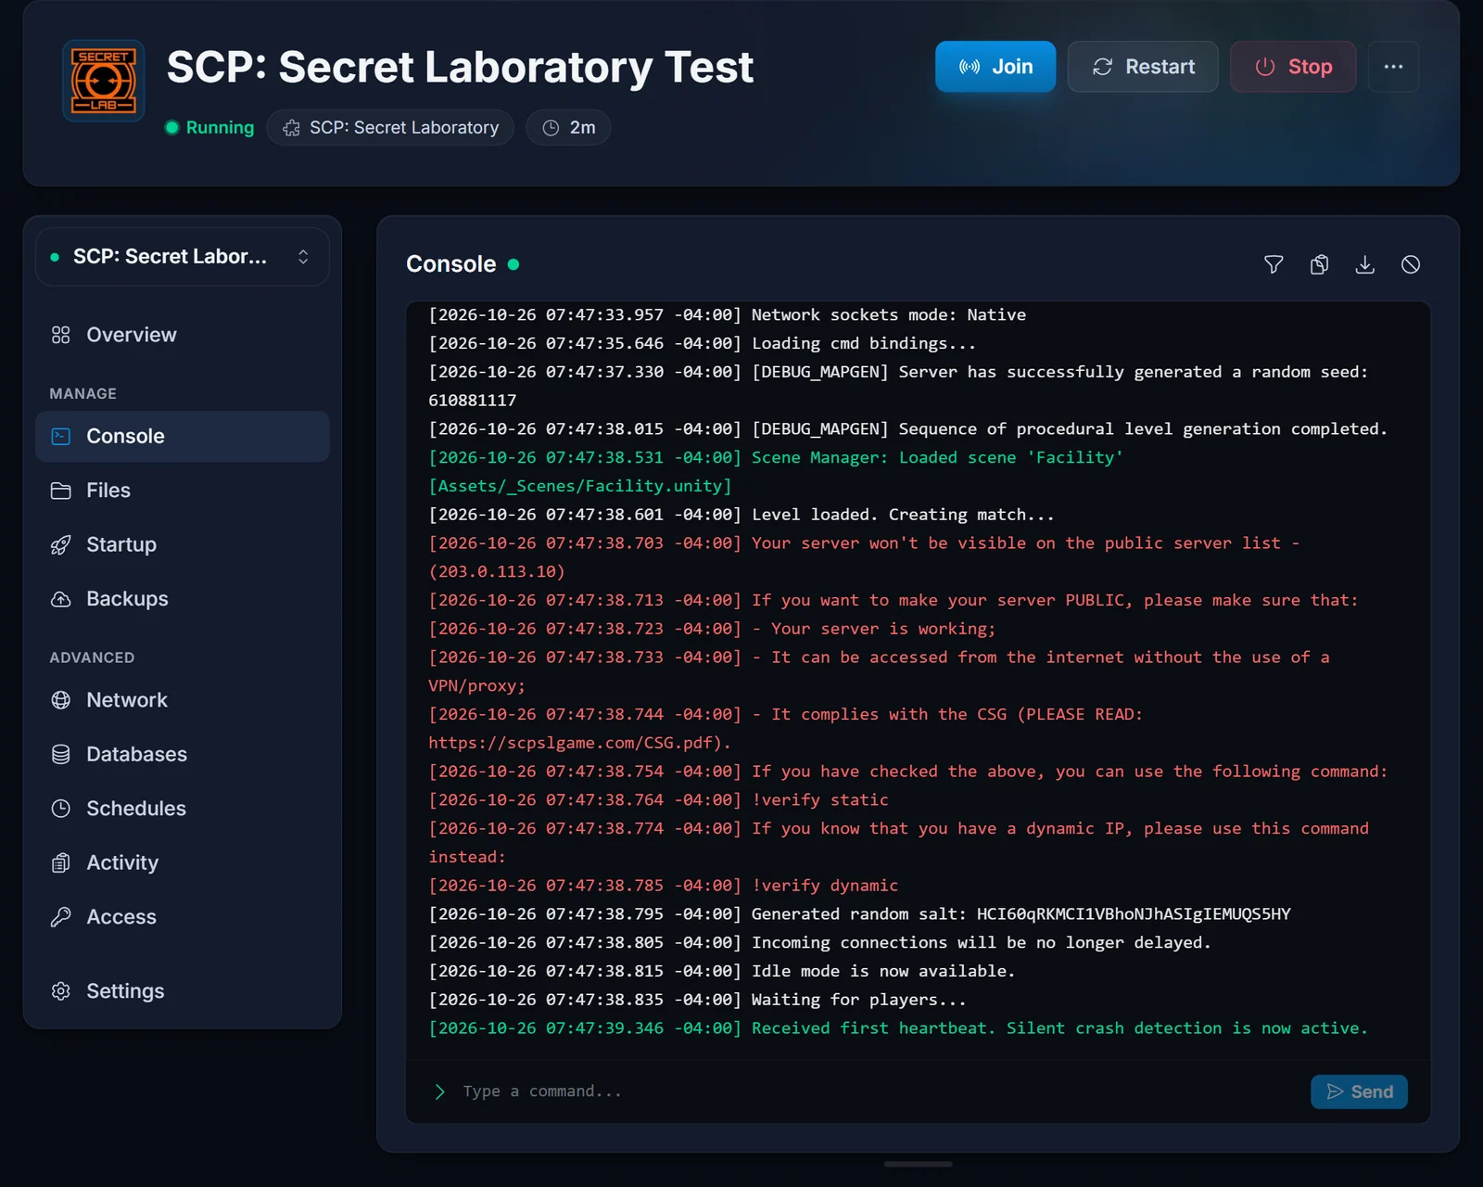Click the console filter funnel icon
This screenshot has width=1483, height=1187.
tap(1274, 265)
